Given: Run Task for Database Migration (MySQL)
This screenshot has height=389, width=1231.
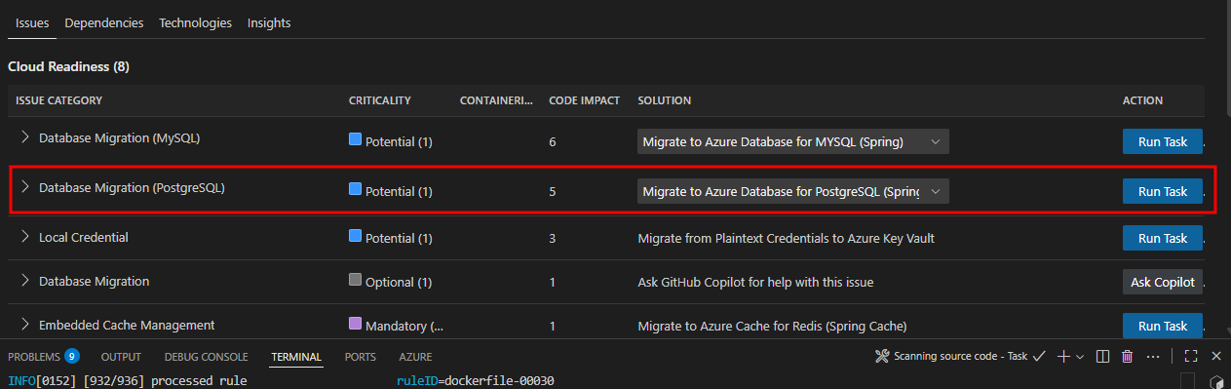Looking at the screenshot, I should coord(1163,141).
